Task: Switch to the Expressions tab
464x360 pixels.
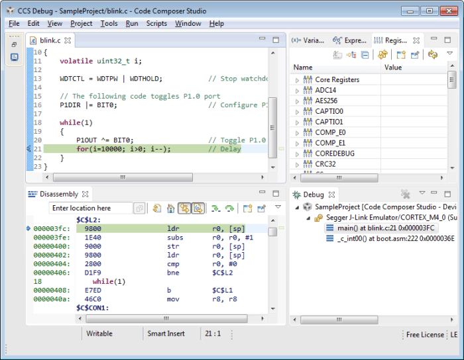Action: point(349,40)
